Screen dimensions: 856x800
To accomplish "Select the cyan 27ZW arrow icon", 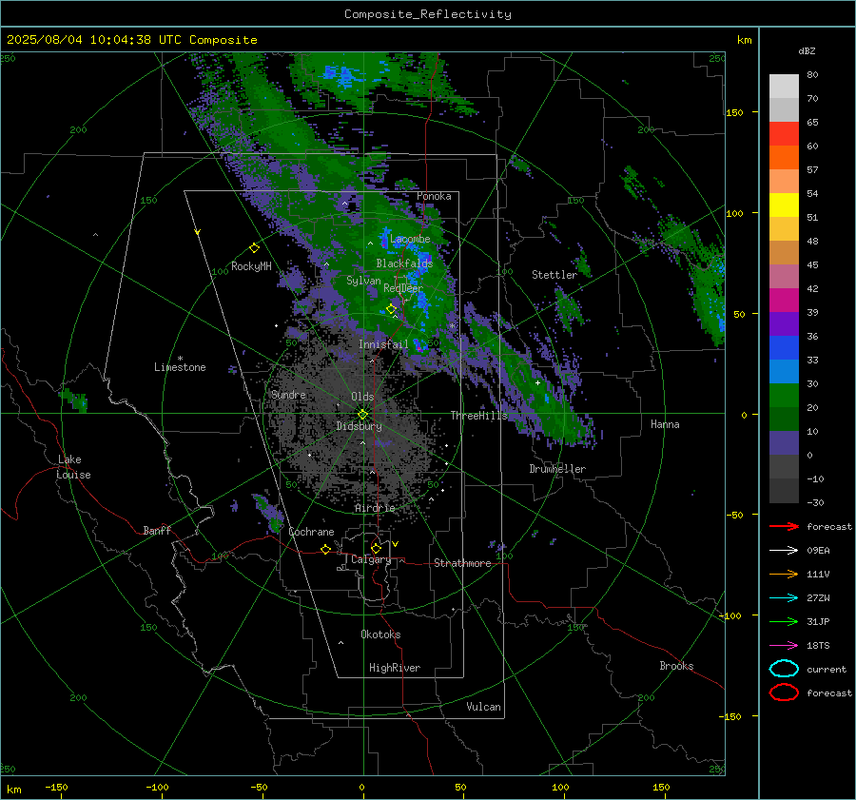I will [x=784, y=598].
